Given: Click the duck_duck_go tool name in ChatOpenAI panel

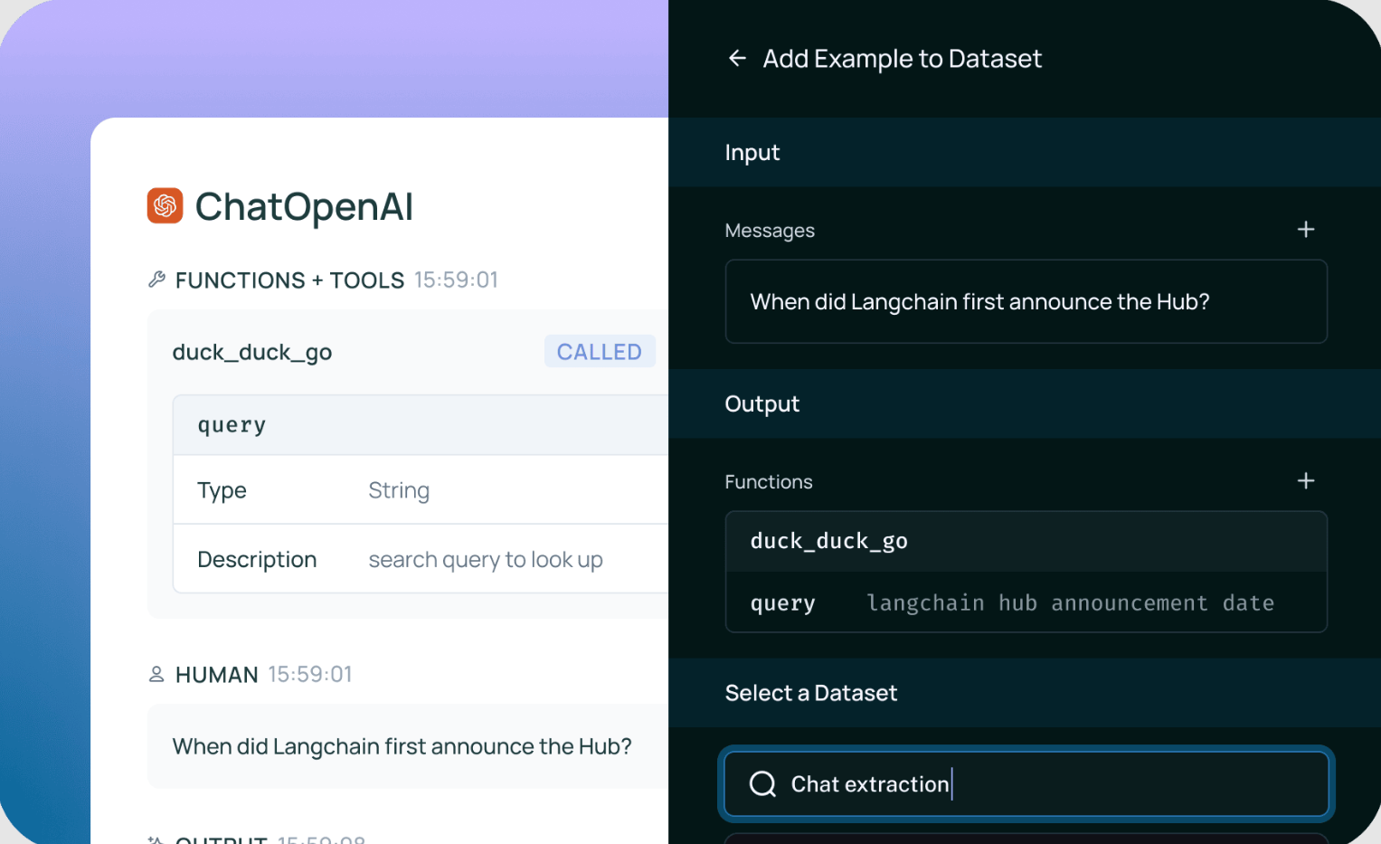Looking at the screenshot, I should pos(252,352).
